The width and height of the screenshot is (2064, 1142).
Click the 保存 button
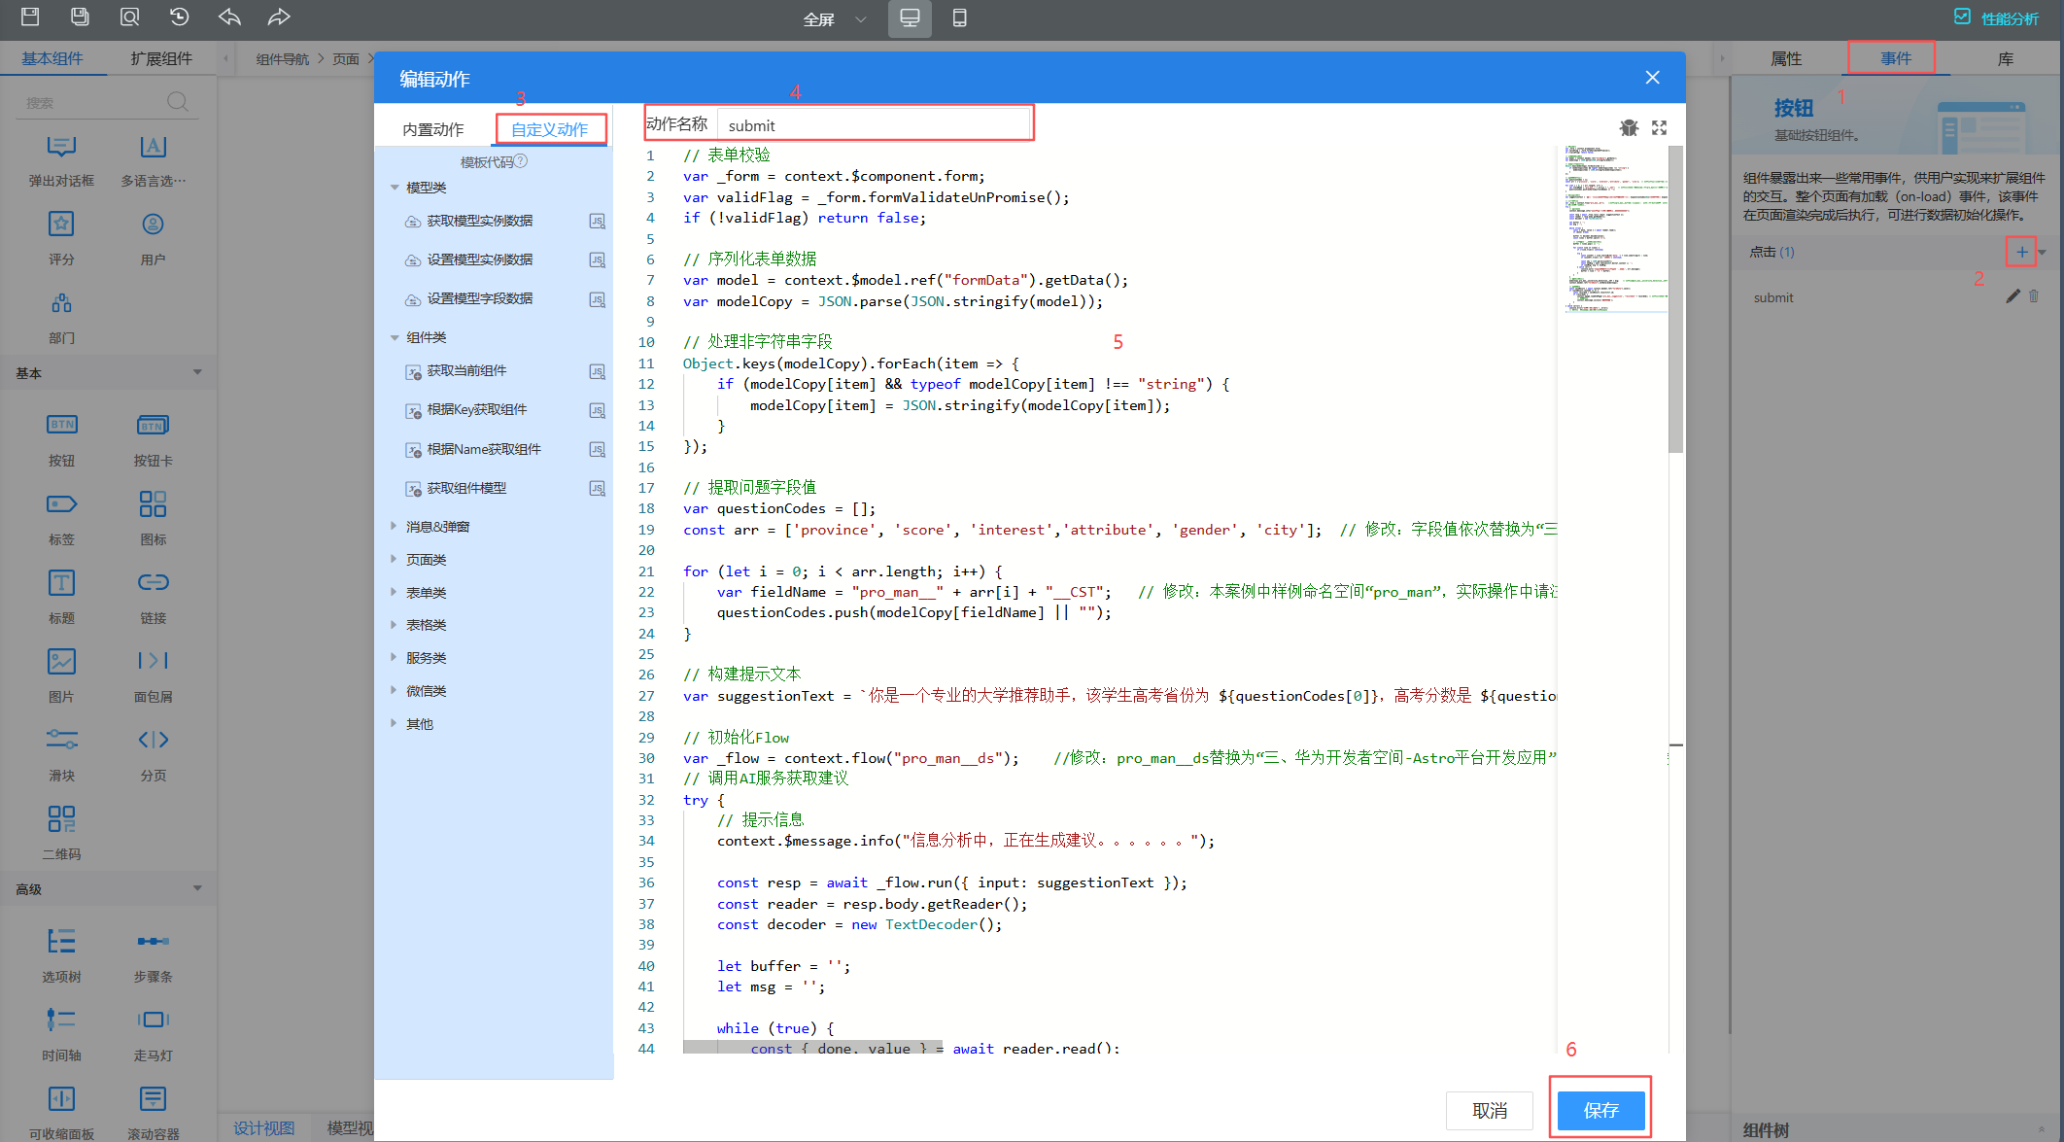[x=1600, y=1110]
